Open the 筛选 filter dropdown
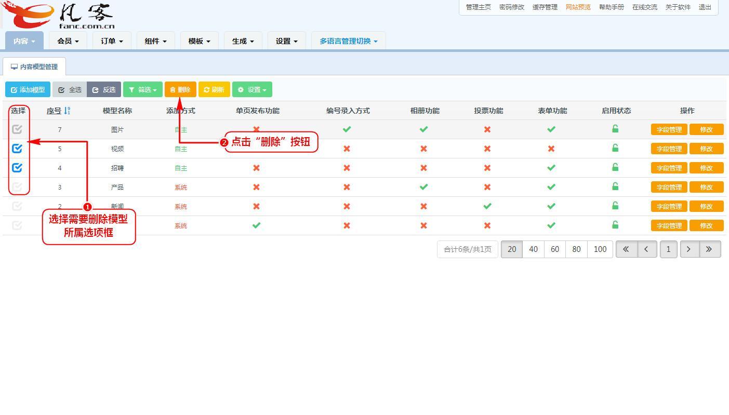This screenshot has width=729, height=415. [x=142, y=90]
